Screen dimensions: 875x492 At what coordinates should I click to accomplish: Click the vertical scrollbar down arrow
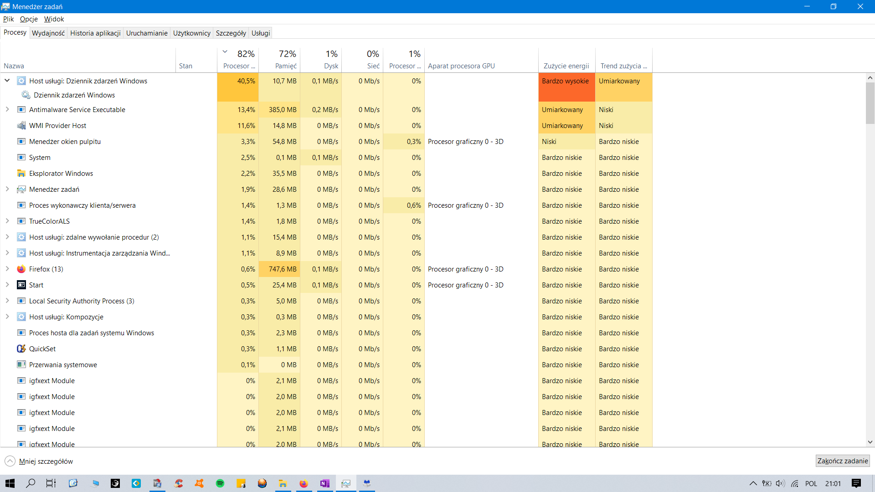(870, 442)
